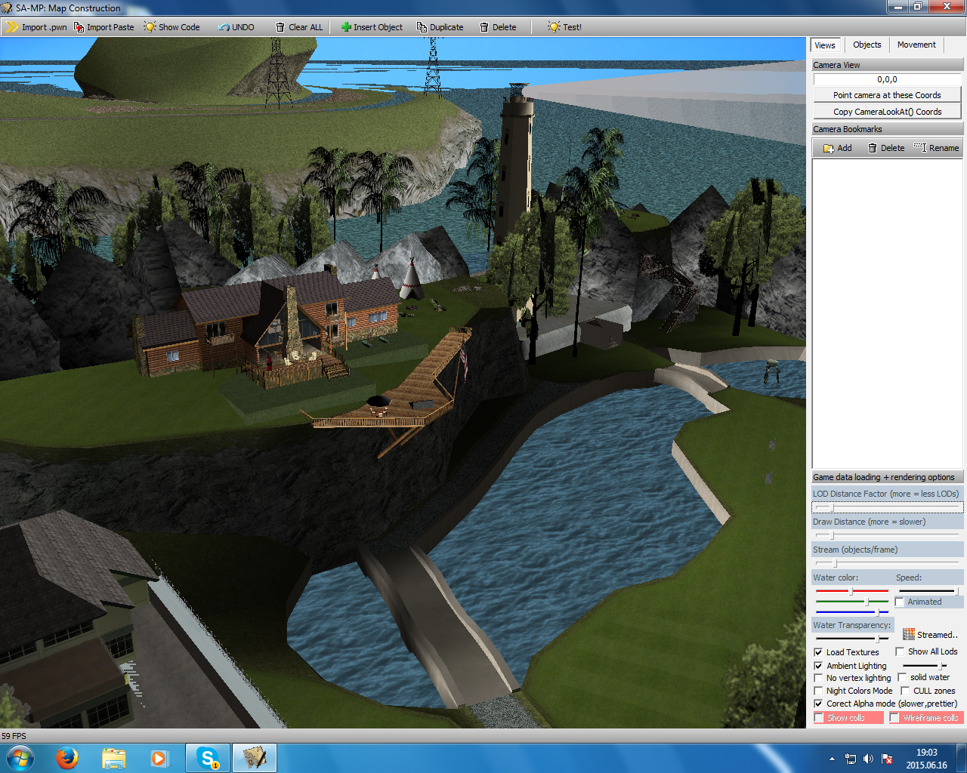Open Windows Explorer from the taskbar
Viewport: 967px width, 773px height.
(113, 758)
